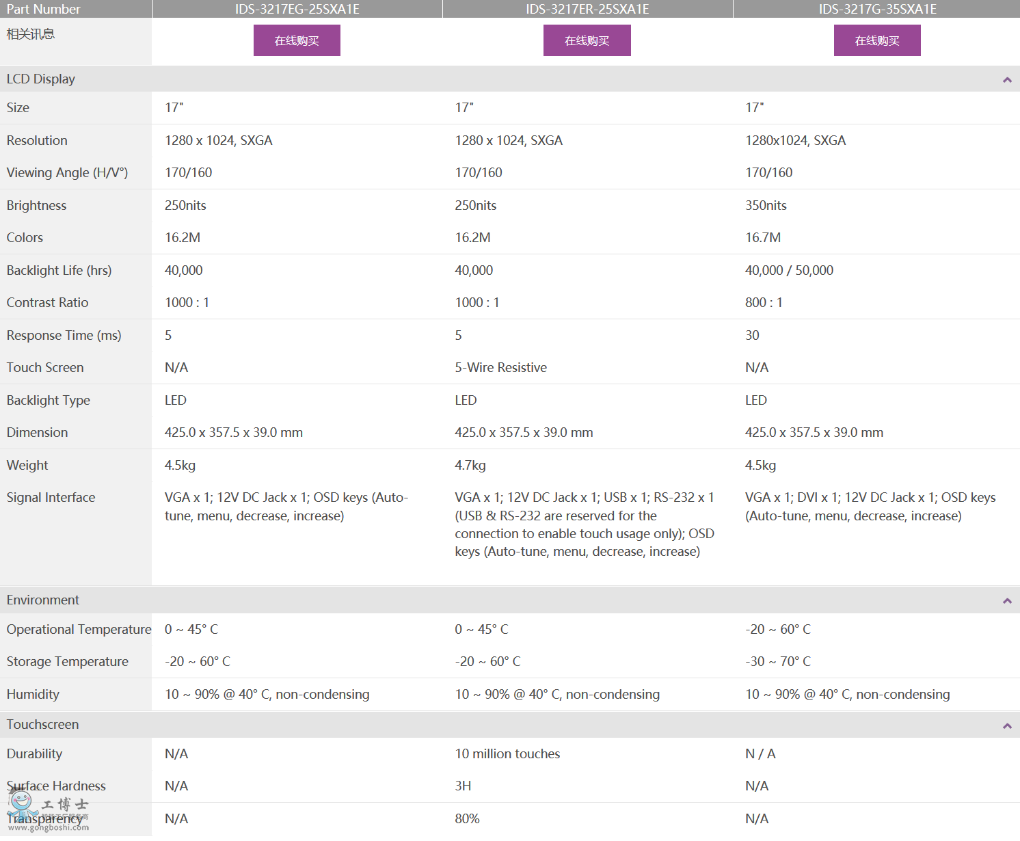Click the LCD Display section title
This screenshot has height=841, width=1020.
(x=41, y=79)
